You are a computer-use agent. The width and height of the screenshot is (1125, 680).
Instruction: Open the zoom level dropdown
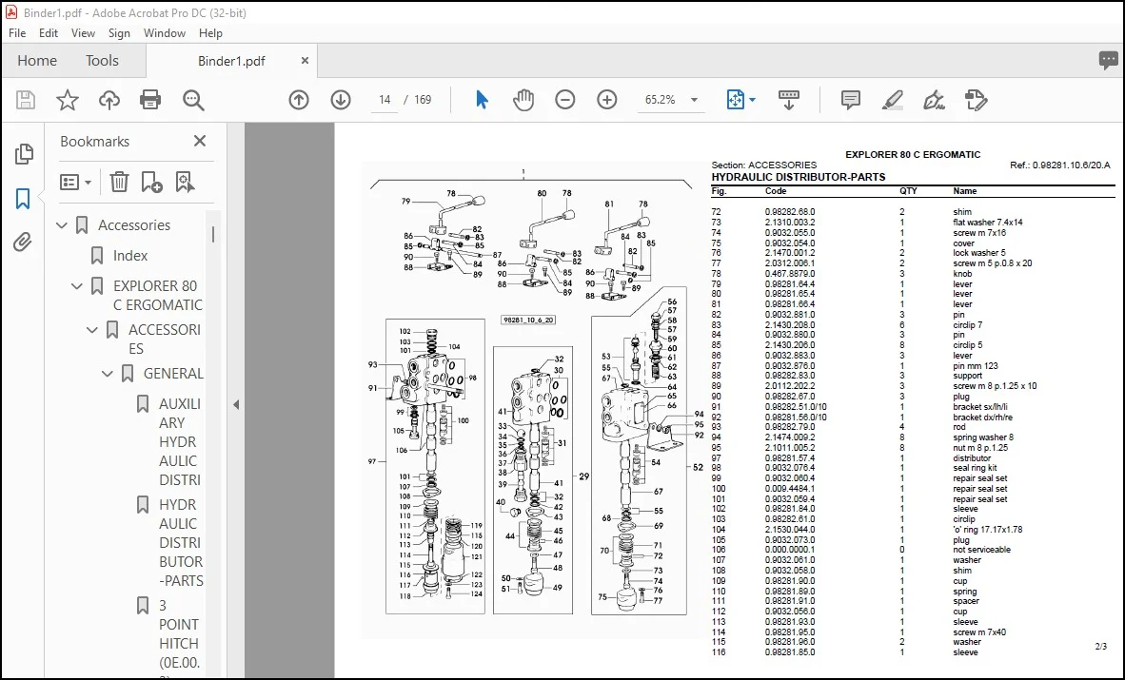(694, 100)
